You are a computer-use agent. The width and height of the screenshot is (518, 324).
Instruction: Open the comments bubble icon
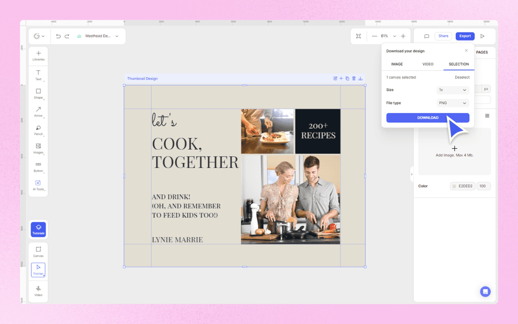426,36
